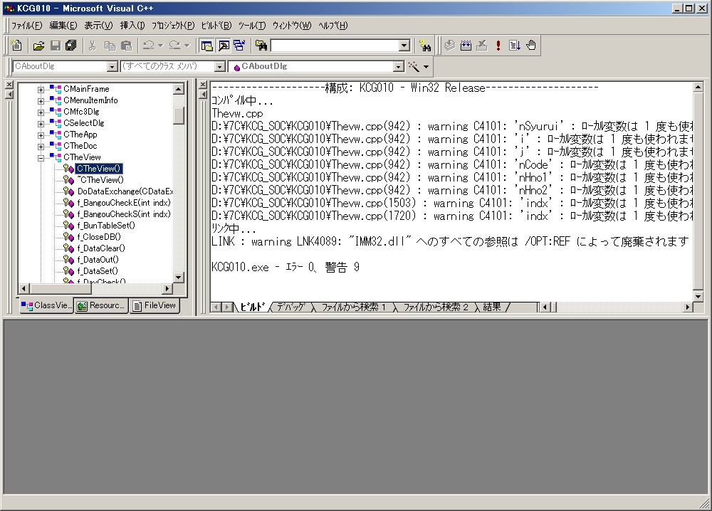
Task: Open the Redo history dropdown arrow
Action: [x=187, y=46]
